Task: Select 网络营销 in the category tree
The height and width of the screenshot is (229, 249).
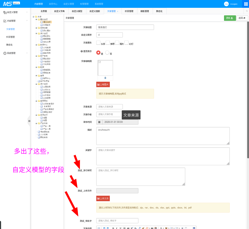Action: point(47,39)
